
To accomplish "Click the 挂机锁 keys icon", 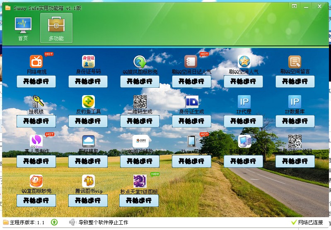I will tap(37, 101).
